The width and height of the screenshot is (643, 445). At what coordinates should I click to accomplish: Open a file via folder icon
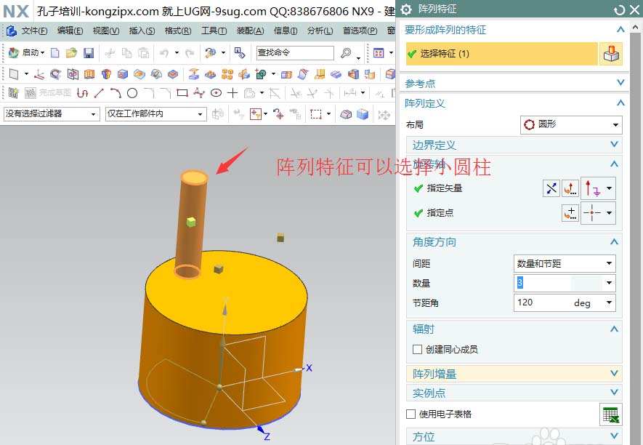click(71, 52)
